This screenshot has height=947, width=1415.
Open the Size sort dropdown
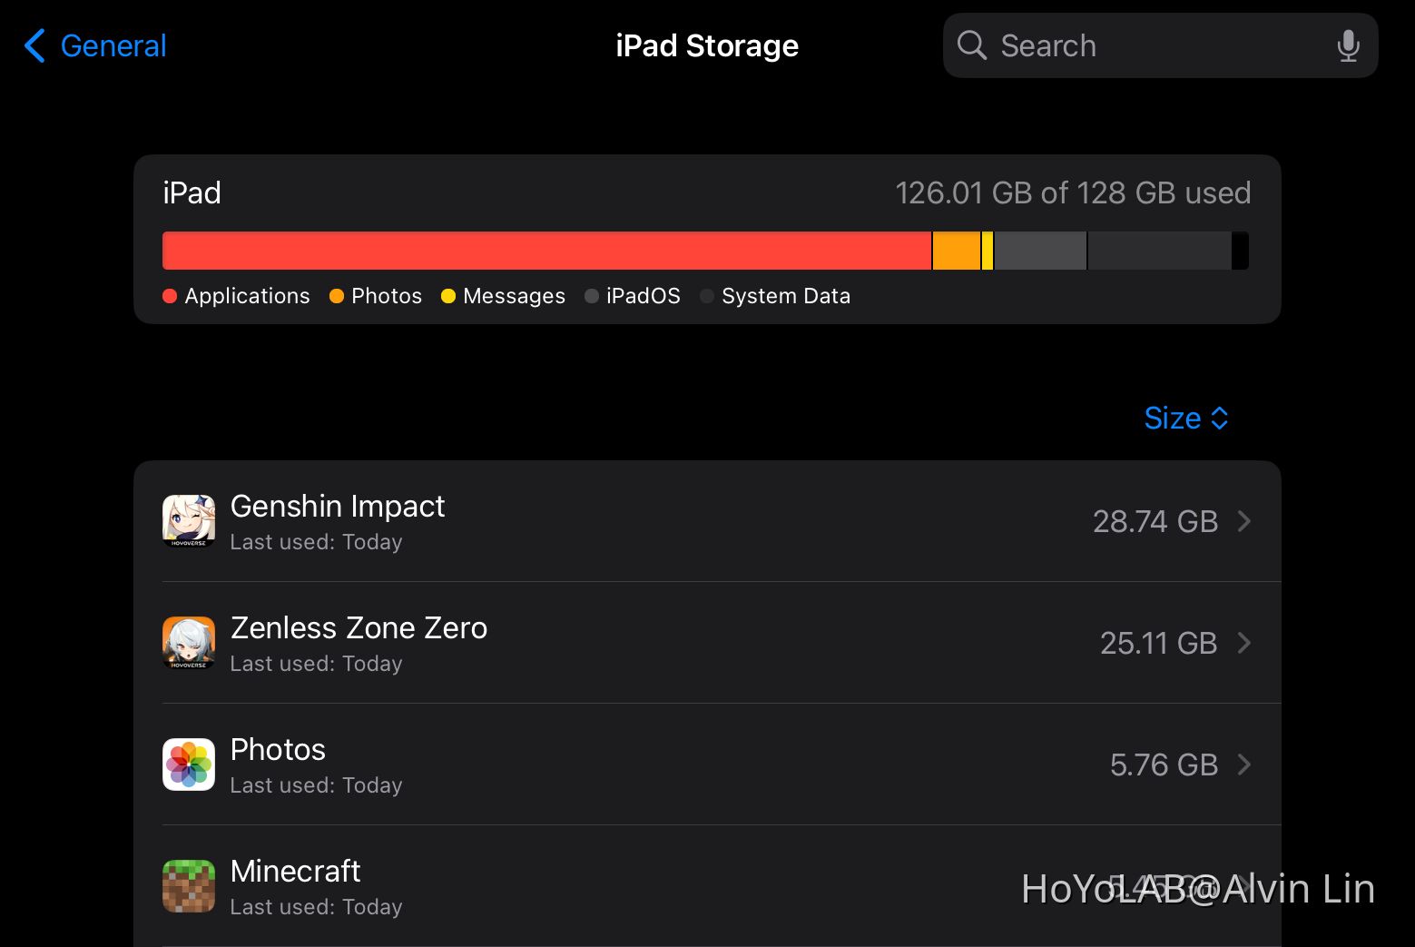click(1185, 418)
